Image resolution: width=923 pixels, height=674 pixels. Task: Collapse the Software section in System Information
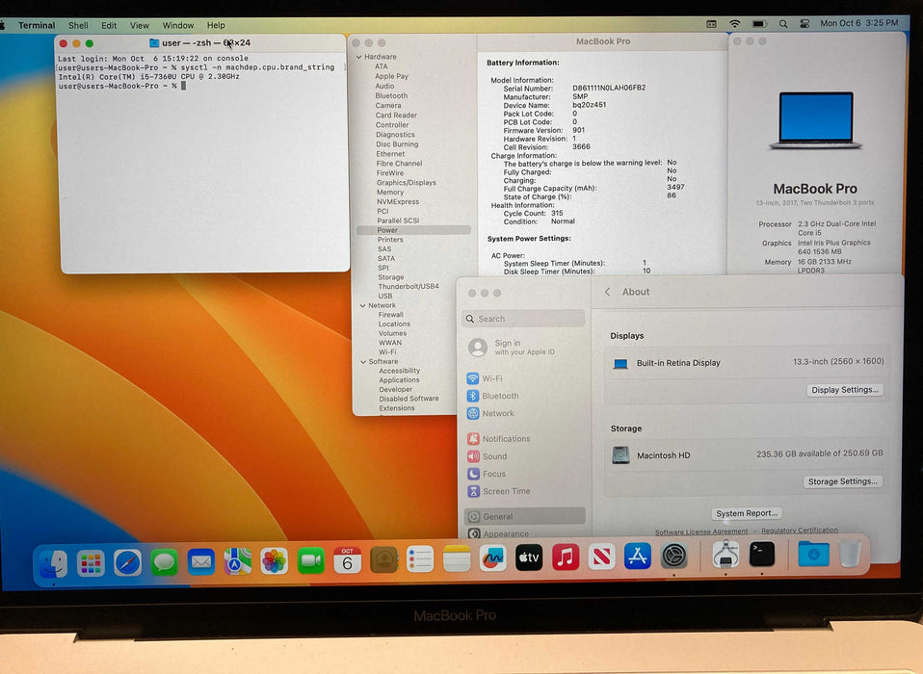tap(363, 362)
